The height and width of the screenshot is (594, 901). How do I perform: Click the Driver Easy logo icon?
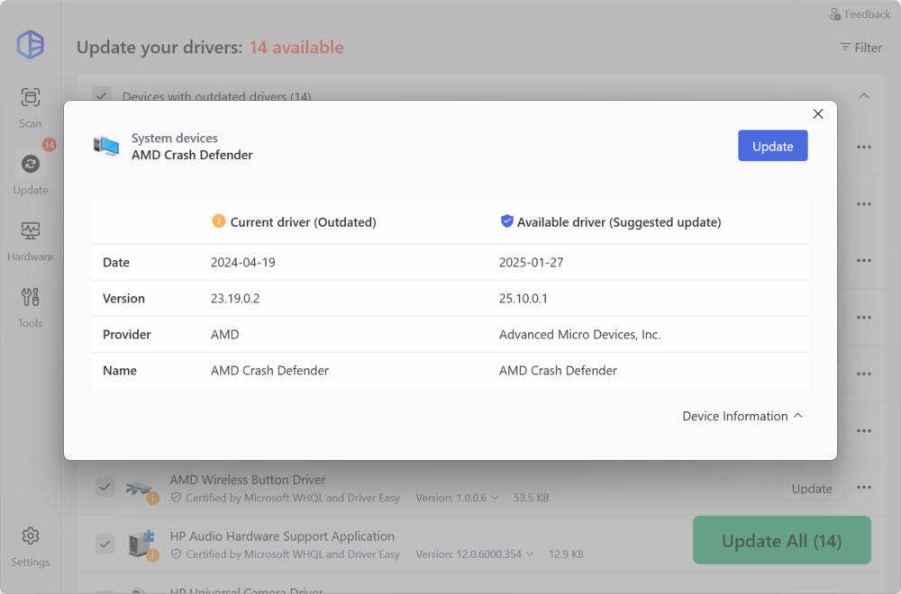coord(31,44)
